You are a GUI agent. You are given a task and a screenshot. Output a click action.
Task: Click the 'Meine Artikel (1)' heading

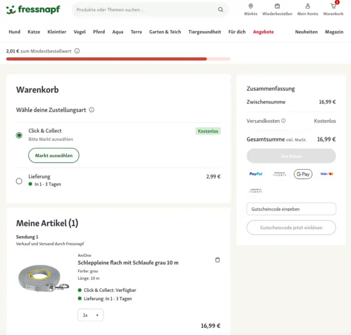[x=47, y=223]
